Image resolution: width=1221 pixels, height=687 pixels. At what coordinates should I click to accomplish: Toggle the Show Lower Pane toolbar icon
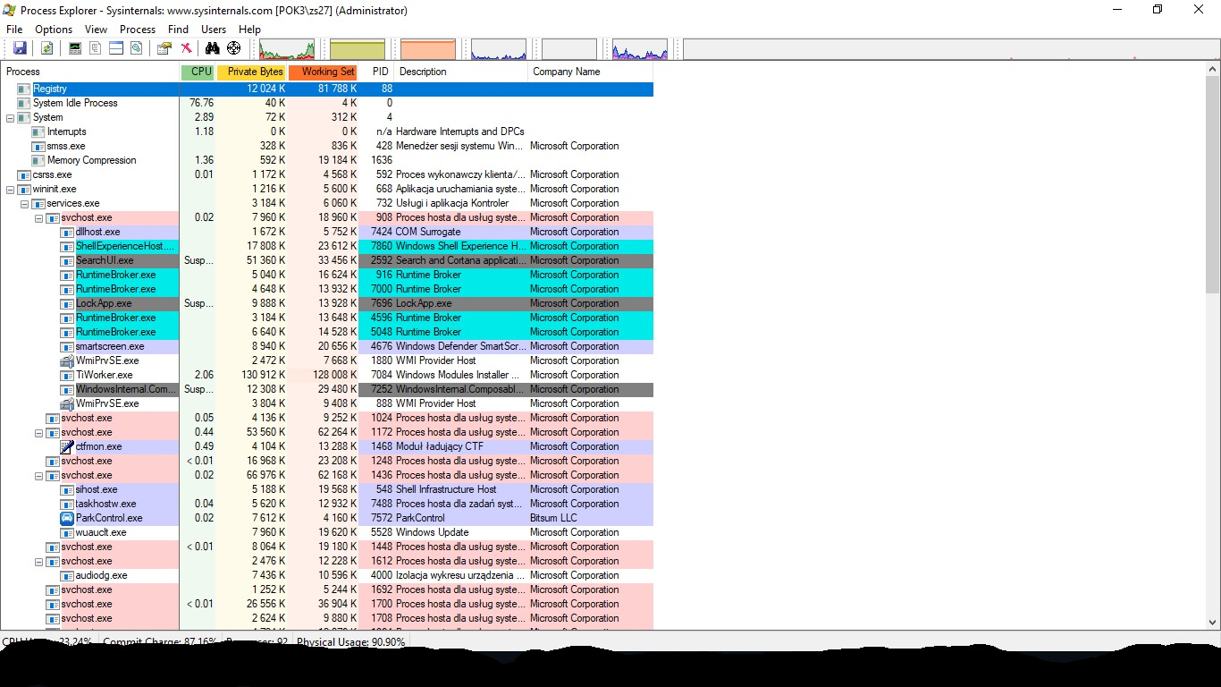[116, 48]
